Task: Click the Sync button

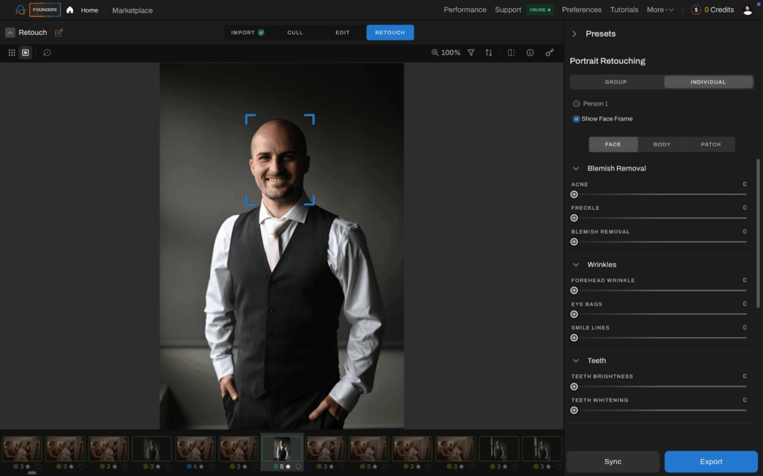Action: (x=612, y=461)
